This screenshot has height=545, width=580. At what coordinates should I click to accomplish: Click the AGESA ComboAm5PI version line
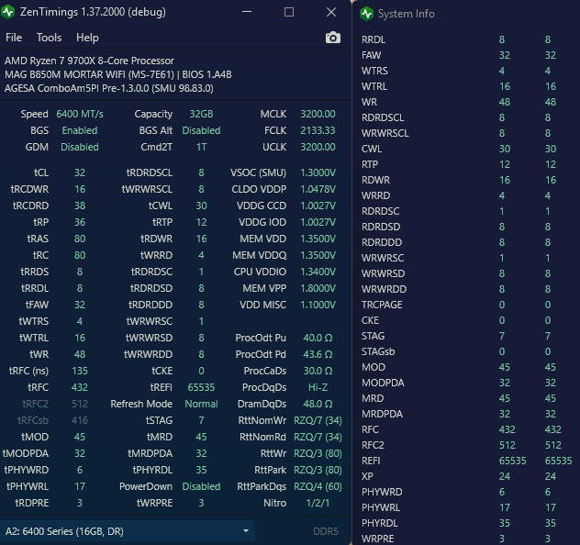tap(108, 88)
